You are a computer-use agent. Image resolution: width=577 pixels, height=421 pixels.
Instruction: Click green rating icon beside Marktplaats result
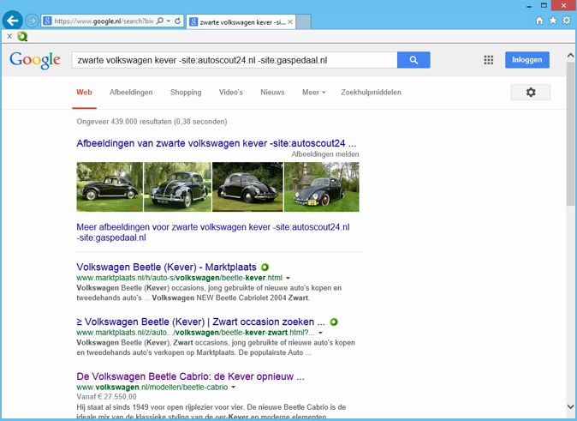click(x=265, y=267)
